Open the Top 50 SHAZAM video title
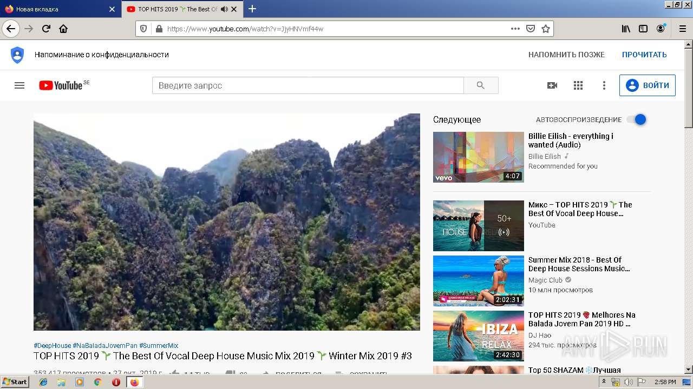 (x=574, y=370)
